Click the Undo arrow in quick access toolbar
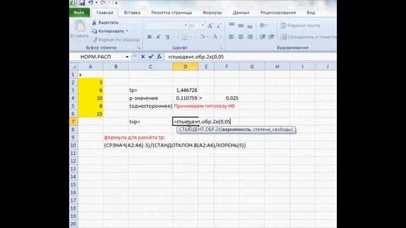The height and width of the screenshot is (228, 406). click(91, 3)
